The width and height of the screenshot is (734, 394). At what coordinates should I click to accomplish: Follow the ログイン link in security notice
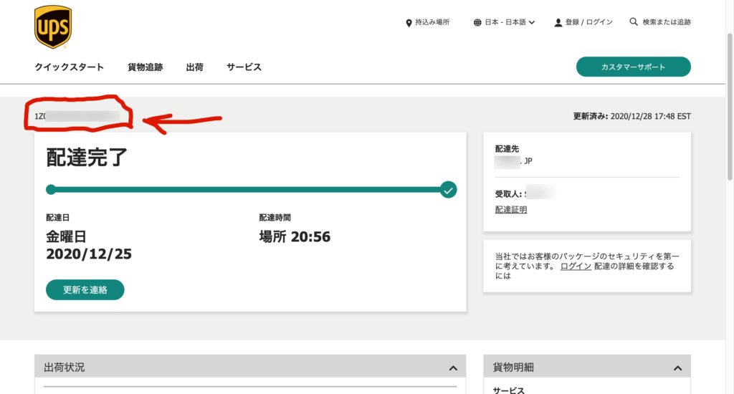point(576,266)
